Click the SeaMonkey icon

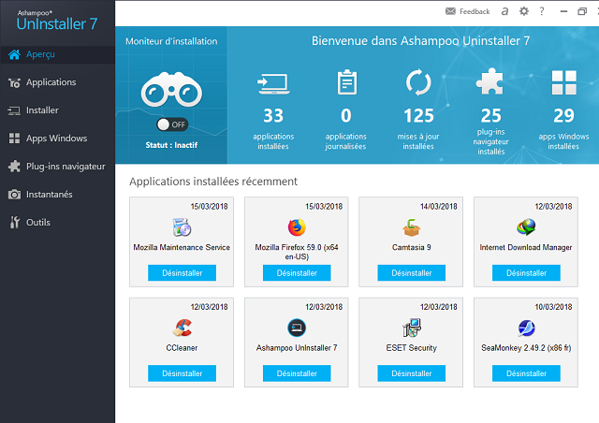point(526,328)
